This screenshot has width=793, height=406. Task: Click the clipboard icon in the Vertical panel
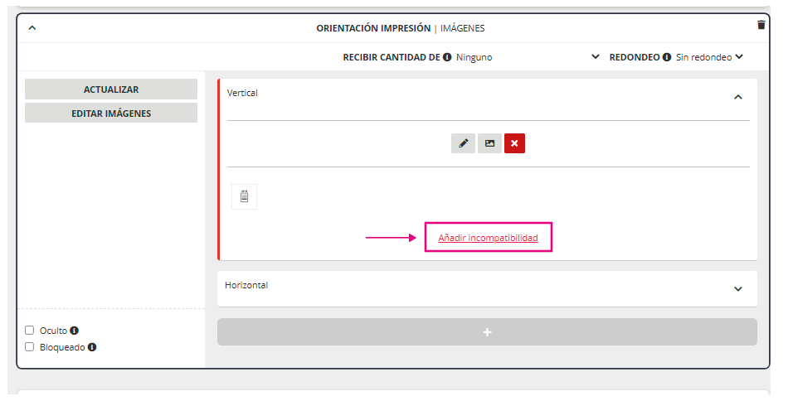coord(244,196)
